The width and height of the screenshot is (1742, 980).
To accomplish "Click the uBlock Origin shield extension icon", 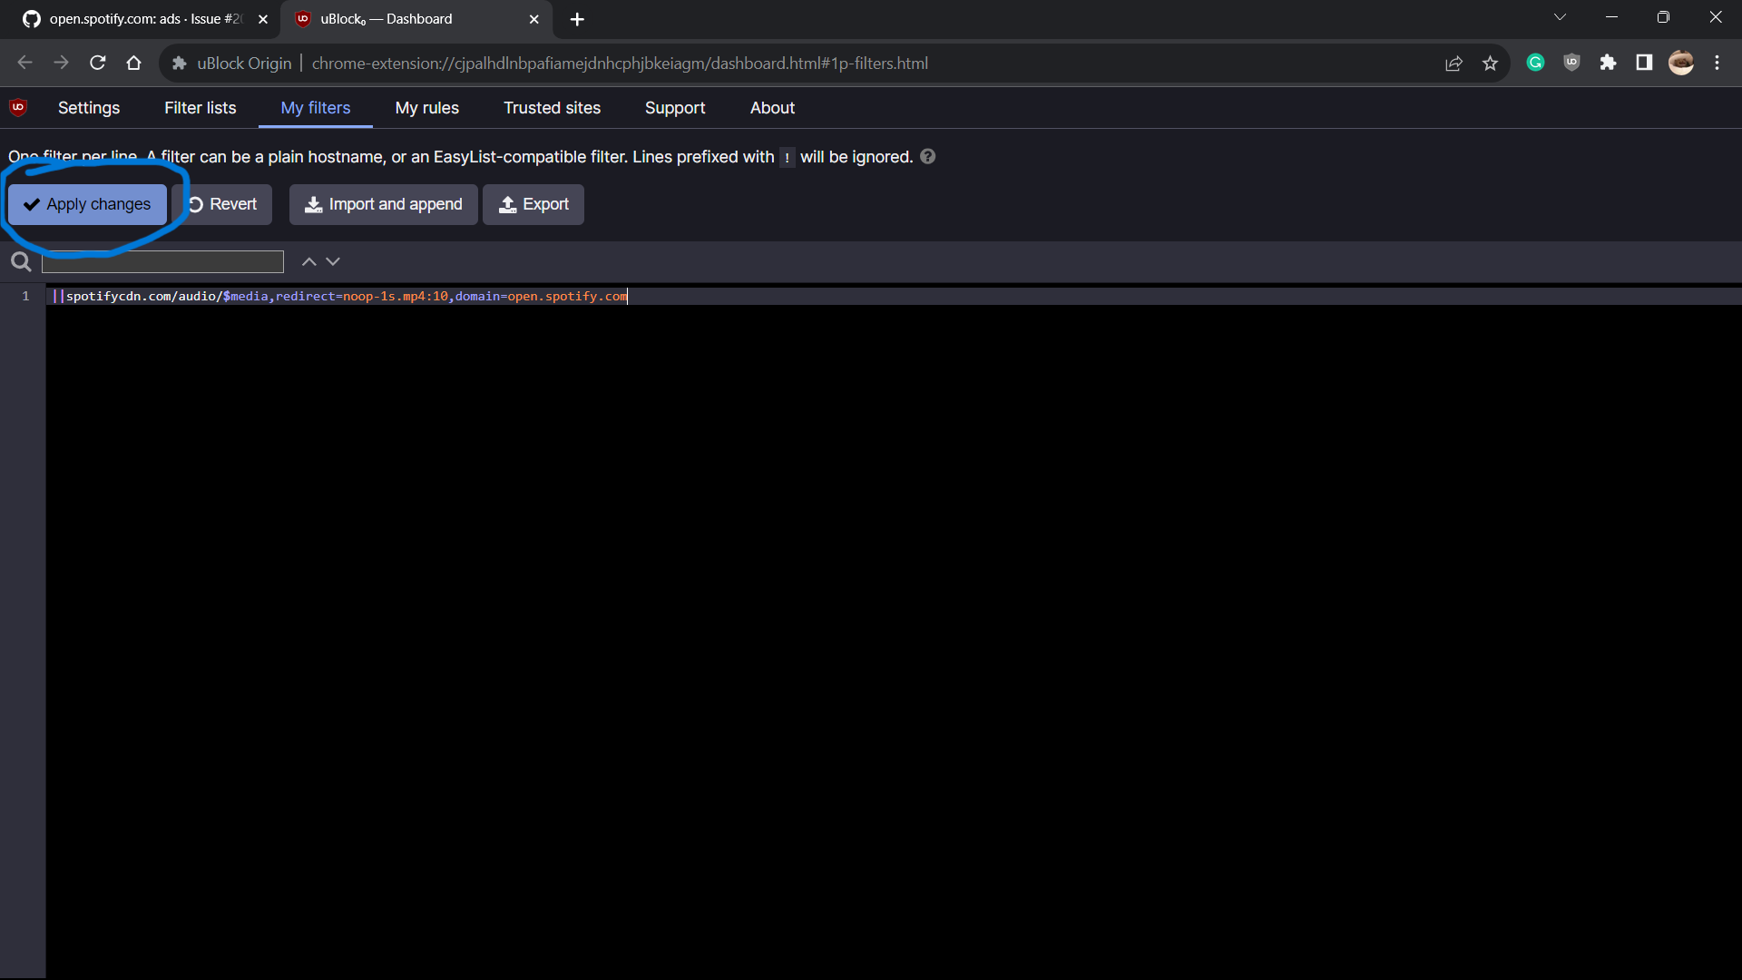I will click(x=1572, y=63).
